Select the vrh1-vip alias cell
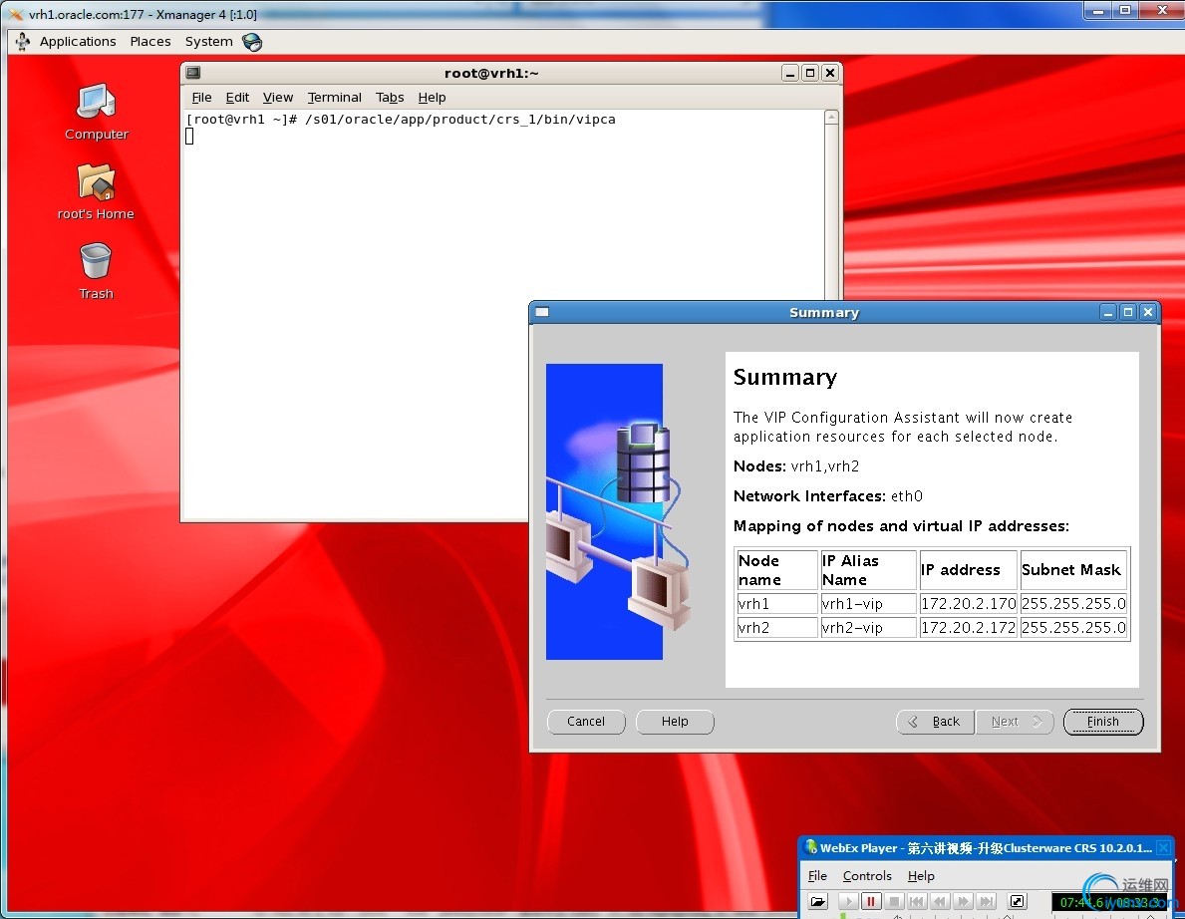 (x=868, y=604)
